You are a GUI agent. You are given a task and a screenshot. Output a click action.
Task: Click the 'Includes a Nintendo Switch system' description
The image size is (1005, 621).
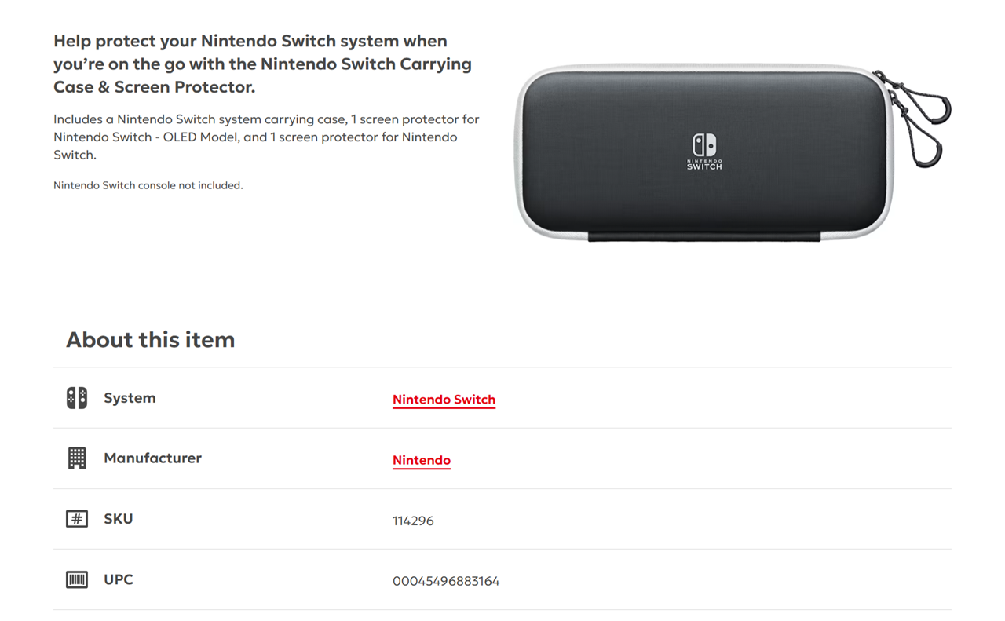tap(266, 137)
